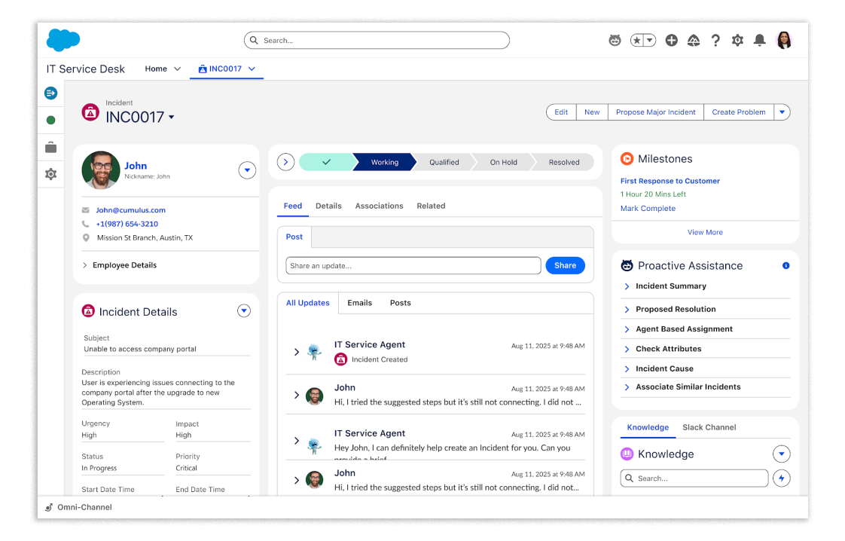This screenshot has width=845, height=541.
Task: Click View More in Milestones
Action: (x=705, y=233)
